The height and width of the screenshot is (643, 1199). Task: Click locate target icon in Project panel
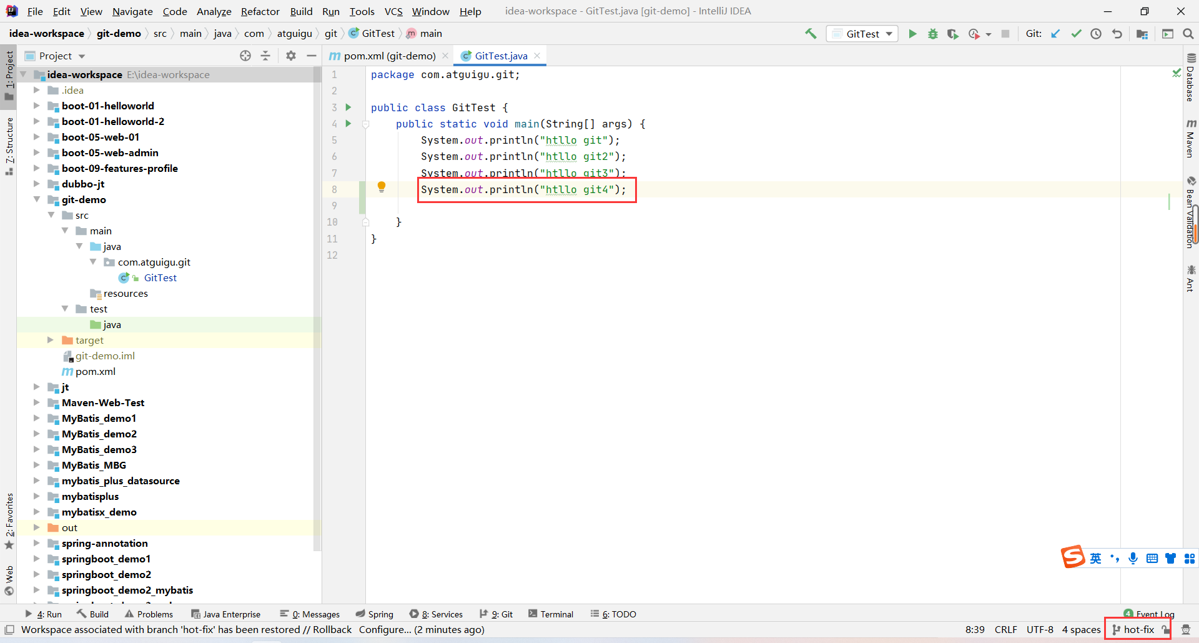coord(245,56)
